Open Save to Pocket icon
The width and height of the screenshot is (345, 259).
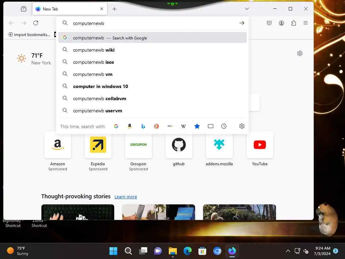tap(269, 23)
